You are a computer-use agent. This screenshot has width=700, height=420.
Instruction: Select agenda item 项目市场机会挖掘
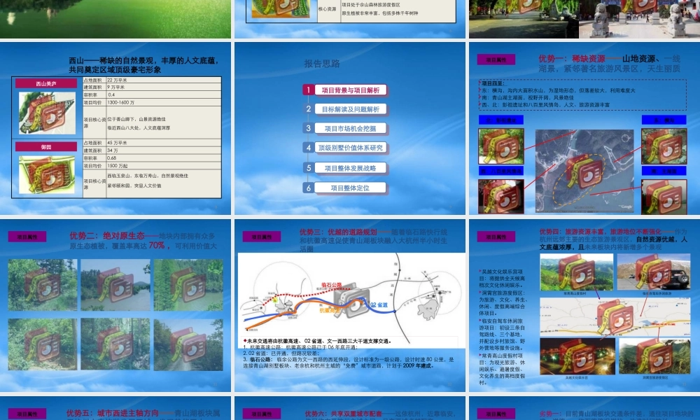click(351, 129)
